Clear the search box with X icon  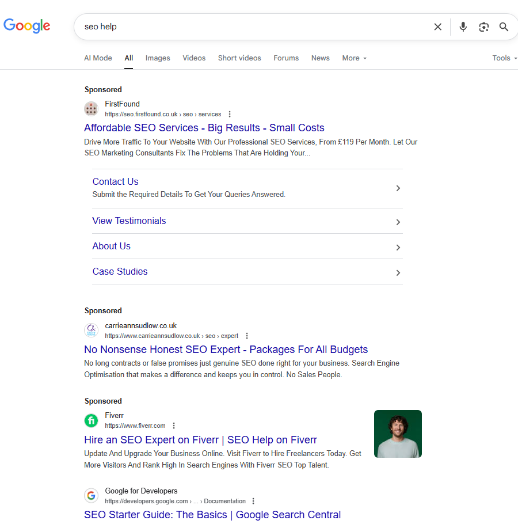tap(437, 26)
